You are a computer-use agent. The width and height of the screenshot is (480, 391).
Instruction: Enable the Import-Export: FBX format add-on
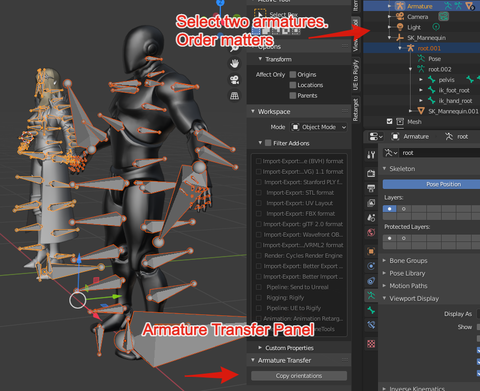[259, 214]
